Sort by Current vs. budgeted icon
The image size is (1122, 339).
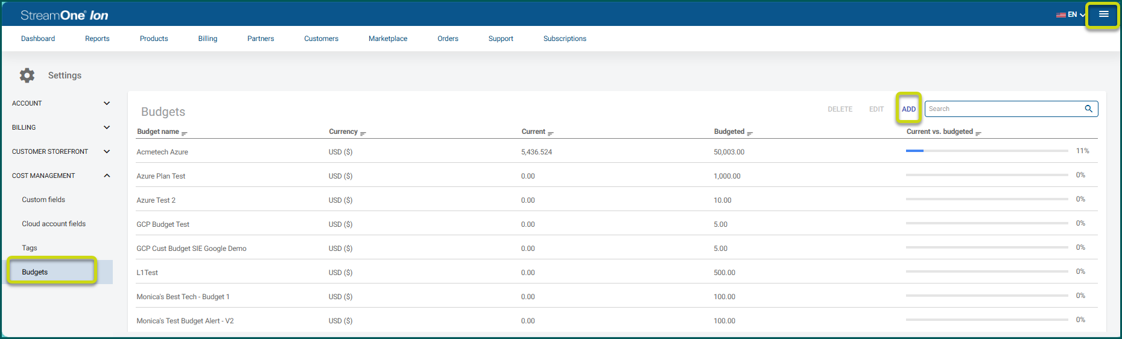pos(978,133)
